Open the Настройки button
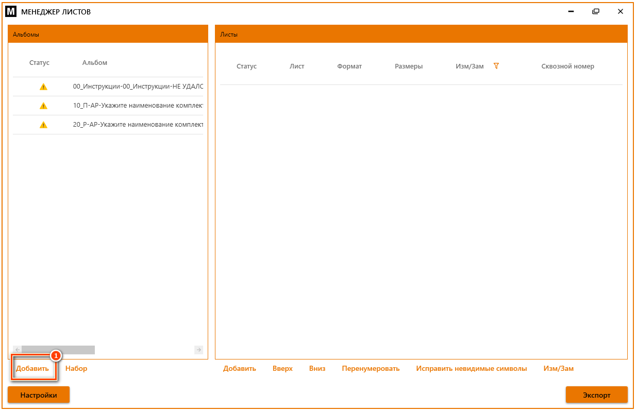The image size is (637, 411). pyautogui.click(x=39, y=395)
